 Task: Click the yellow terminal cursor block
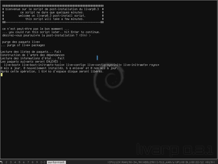[2, 75]
